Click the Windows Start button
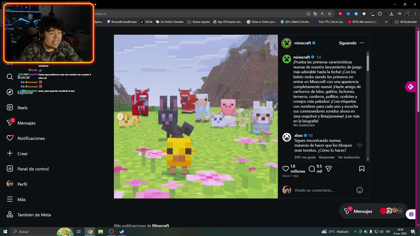The image size is (420, 236). [x=5, y=232]
